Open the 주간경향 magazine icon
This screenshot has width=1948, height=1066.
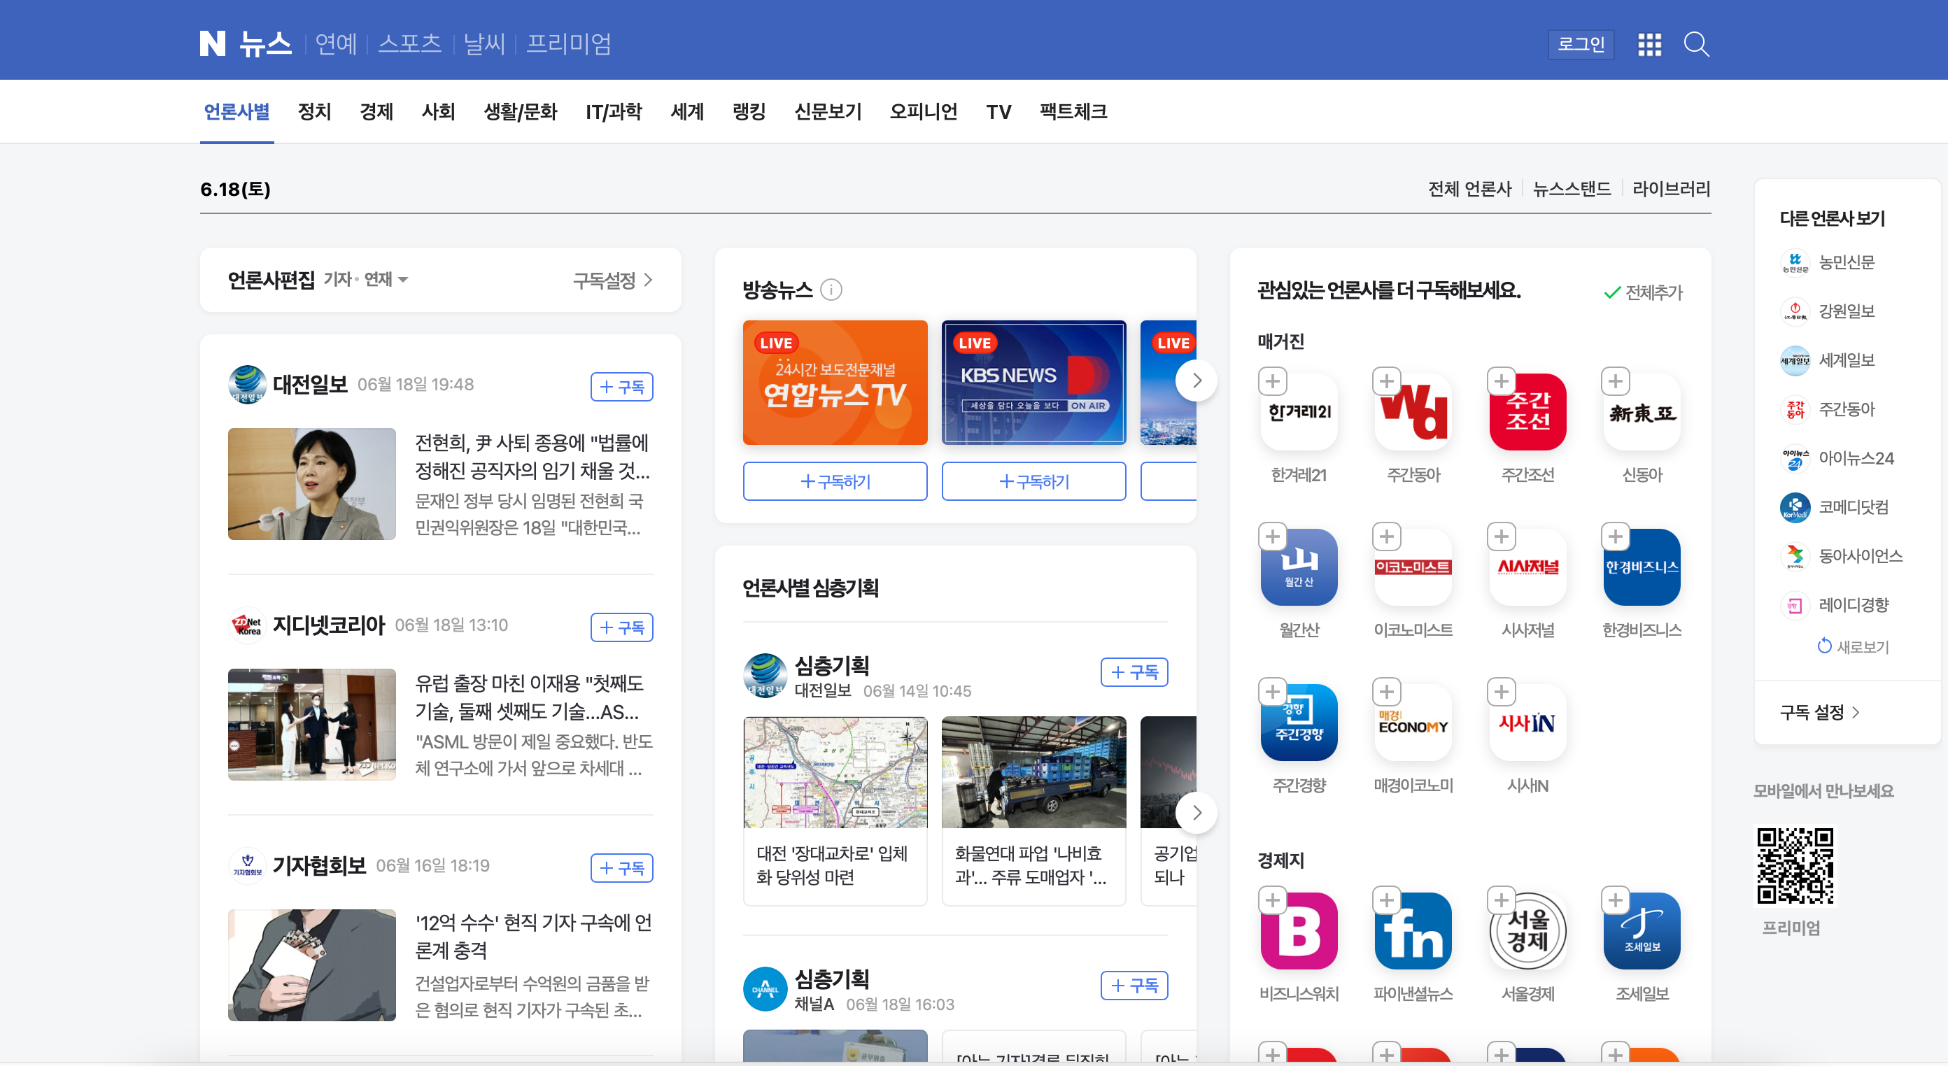pyautogui.click(x=1299, y=723)
